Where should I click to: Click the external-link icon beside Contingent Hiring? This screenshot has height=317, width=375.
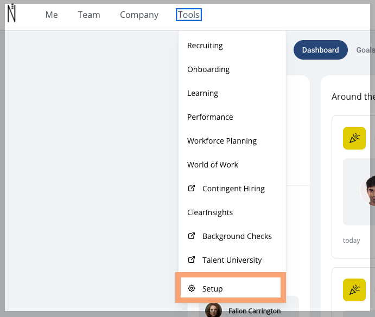pos(191,189)
